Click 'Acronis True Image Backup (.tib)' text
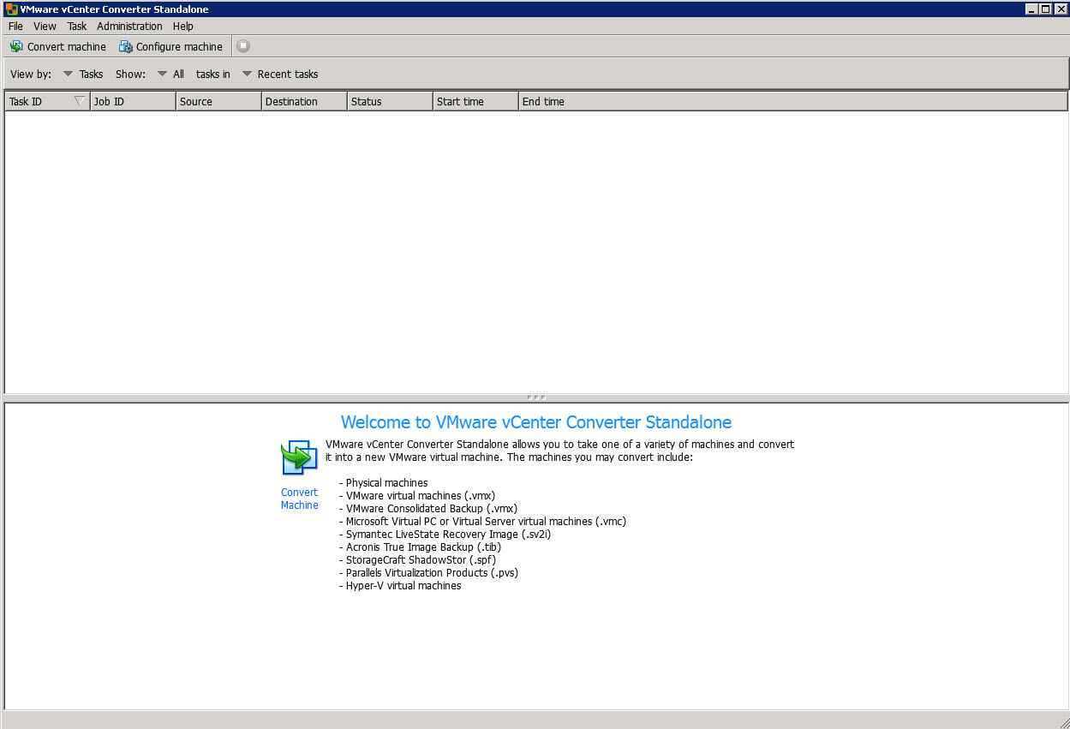1070x729 pixels. (423, 547)
